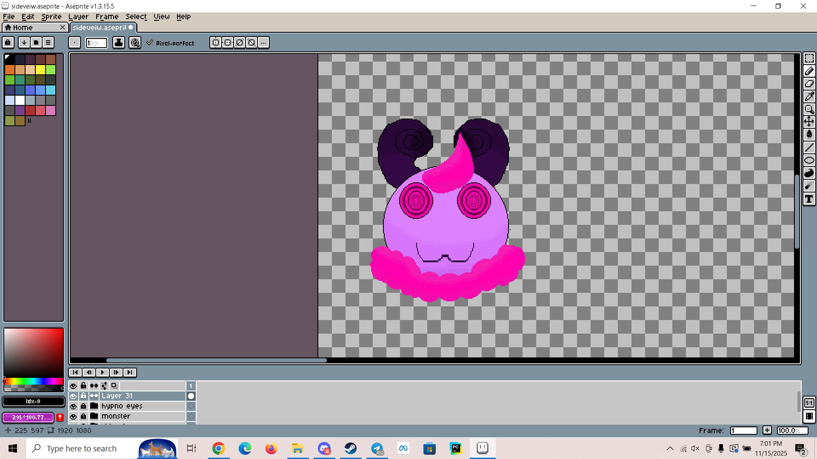Select the Rectangular Marquee tool
Screen dimensions: 817x459
coord(809,58)
